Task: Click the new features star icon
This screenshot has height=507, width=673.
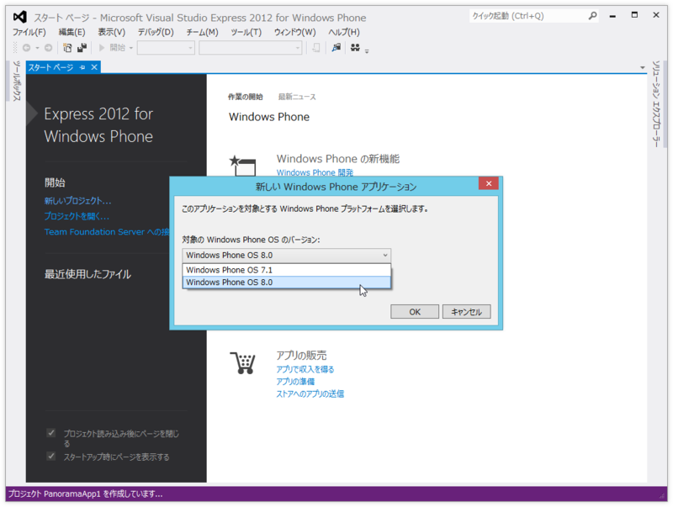Action: 242,166
